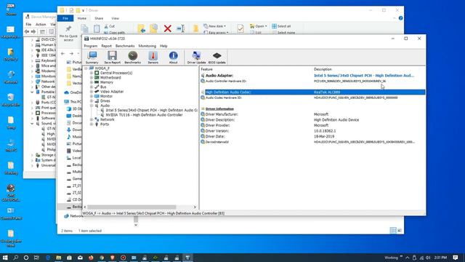Viewport: 465px width, 262px height.
Task: Click the About info icon
Action: point(173,57)
